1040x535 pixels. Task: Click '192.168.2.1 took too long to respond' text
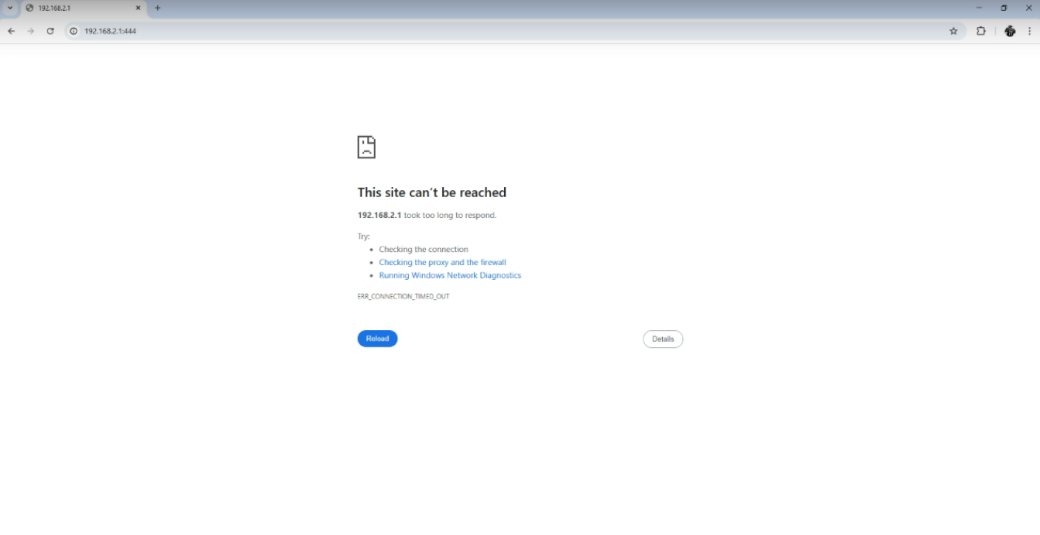427,216
